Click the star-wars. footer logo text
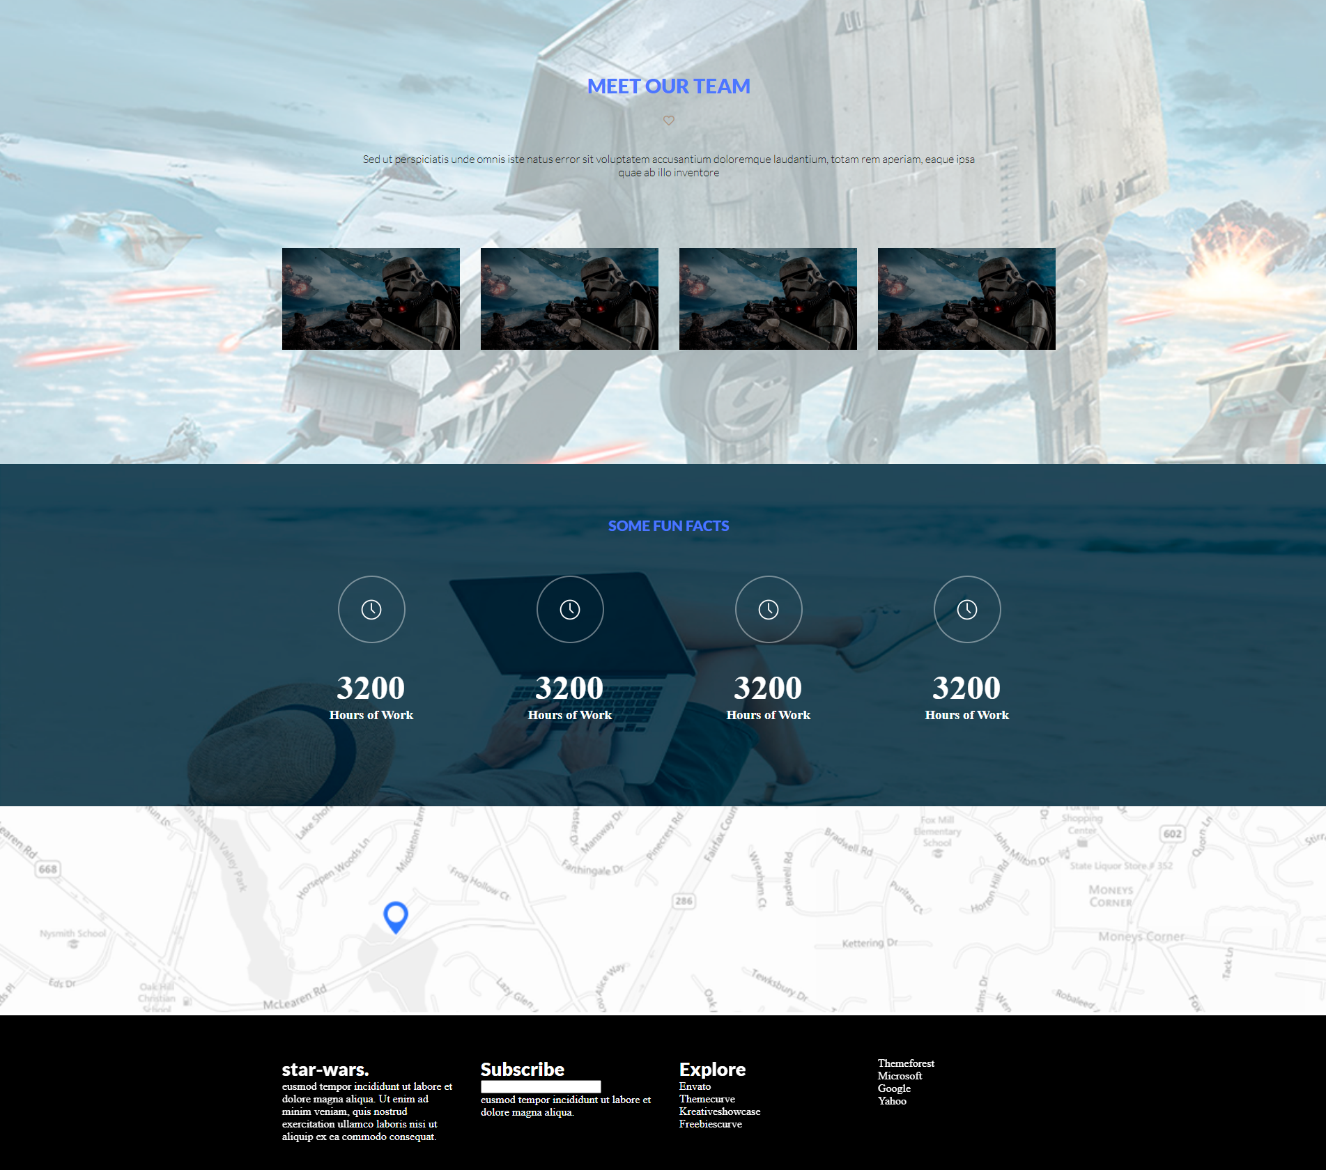 325,1070
